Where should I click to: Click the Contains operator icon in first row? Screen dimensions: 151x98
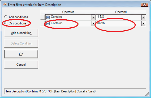48,17
